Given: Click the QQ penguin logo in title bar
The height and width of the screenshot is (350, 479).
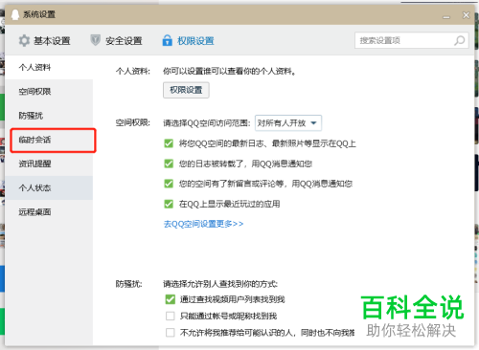Looking at the screenshot, I should point(15,14).
